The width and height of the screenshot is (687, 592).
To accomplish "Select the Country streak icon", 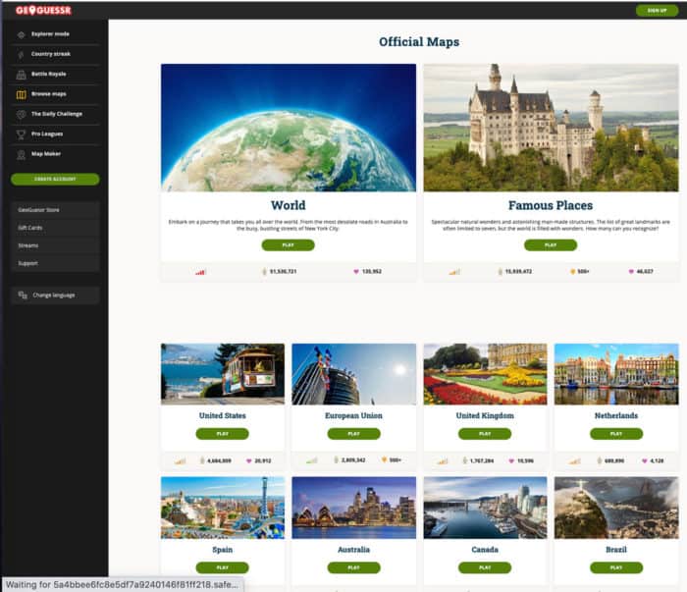I will [x=21, y=54].
